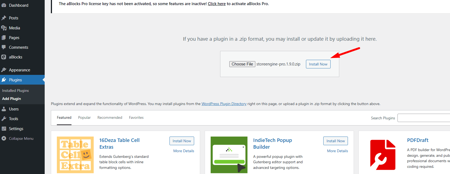Switch to the Favorites tab
The width and height of the screenshot is (450, 174).
[136, 118]
